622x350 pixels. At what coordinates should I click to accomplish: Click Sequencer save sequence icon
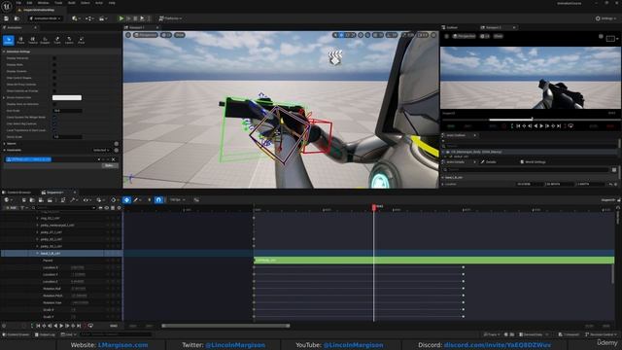(x=23, y=200)
